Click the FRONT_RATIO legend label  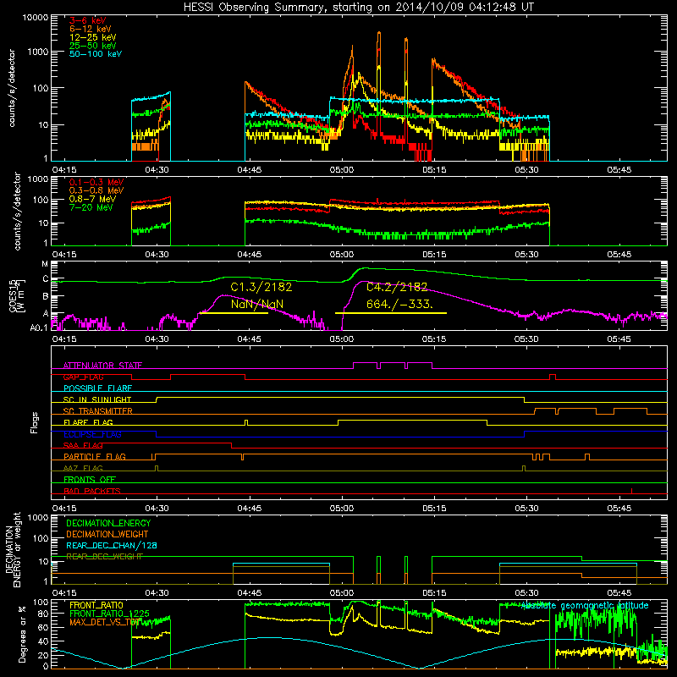96,605
